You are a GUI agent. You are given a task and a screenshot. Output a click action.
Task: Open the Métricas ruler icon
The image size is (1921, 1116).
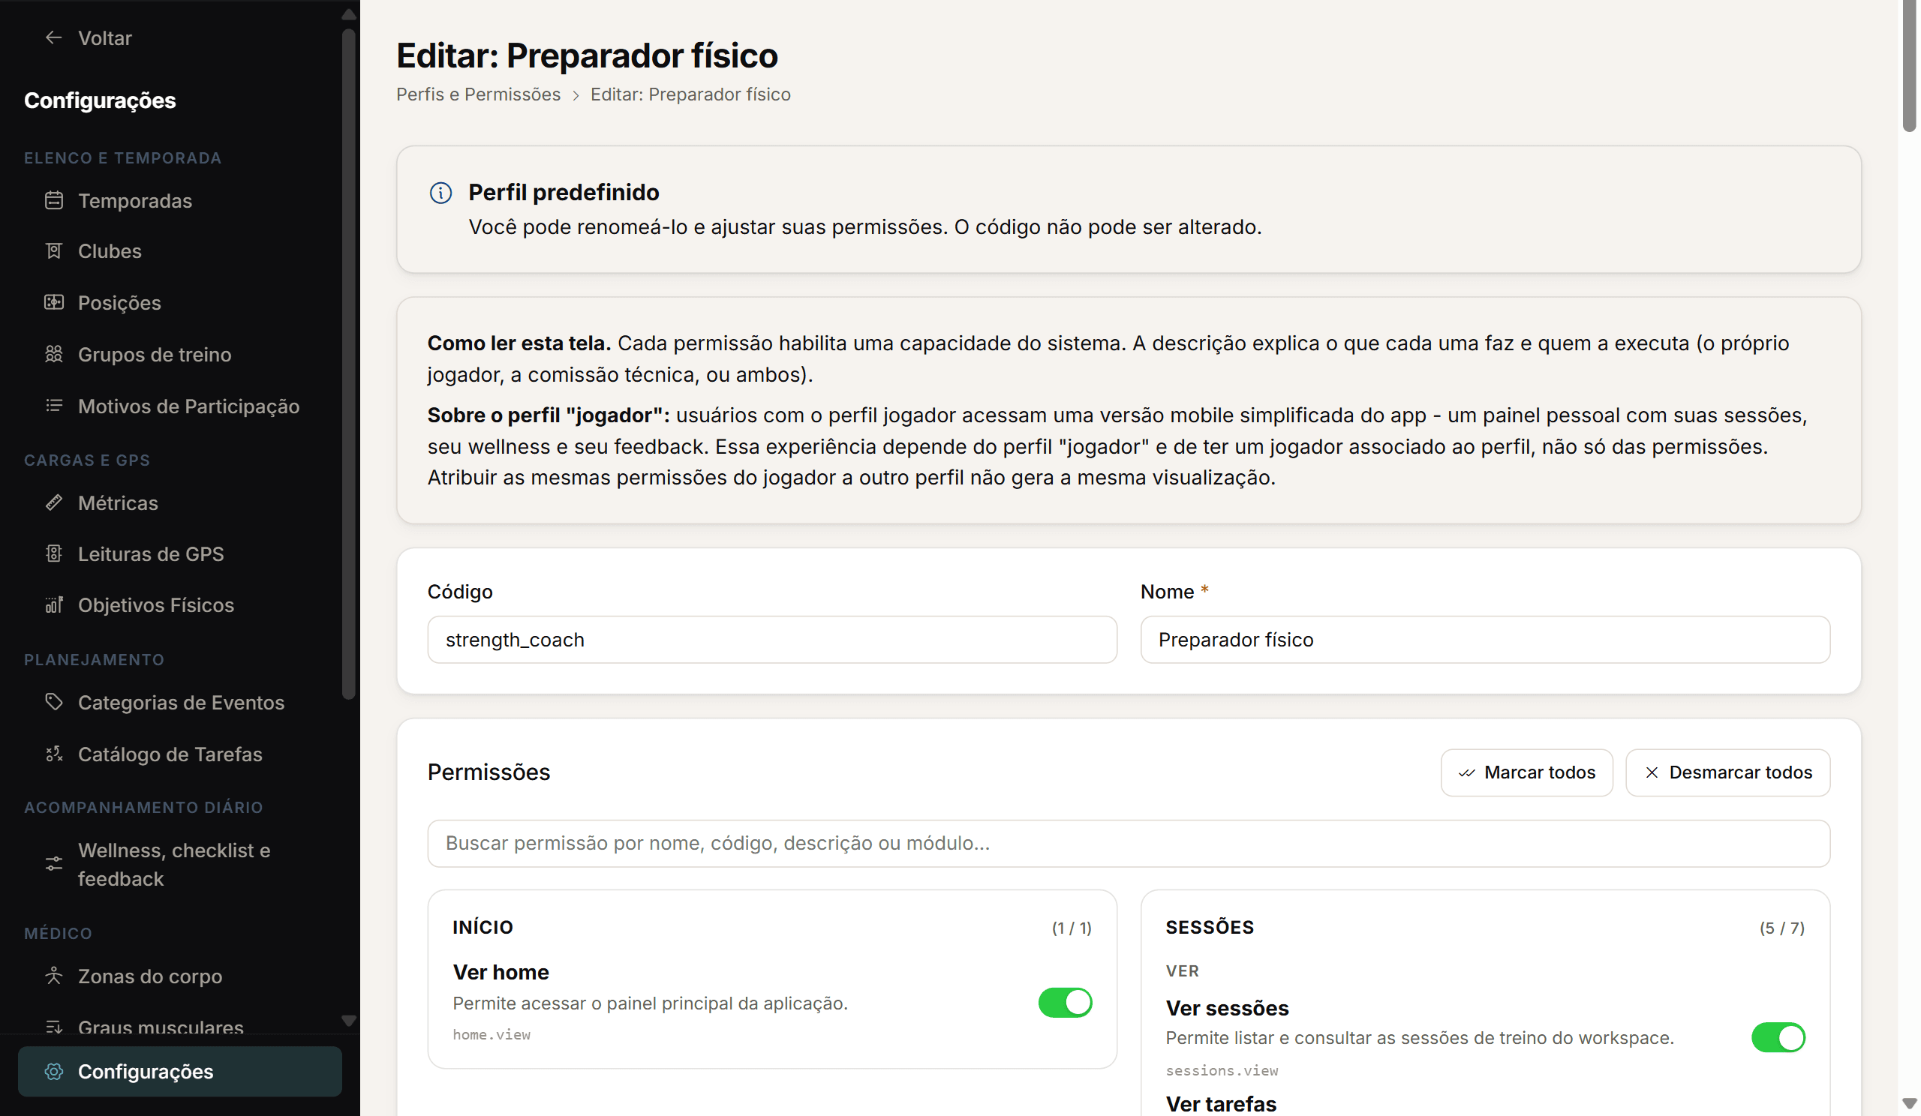click(x=53, y=502)
